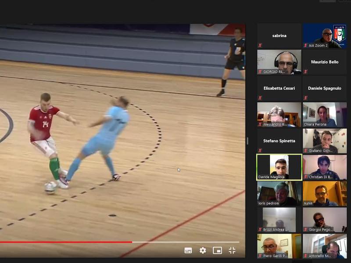Select Christian Di B...'s video tile
Viewport: 351px width, 263px height.
tap(325, 167)
